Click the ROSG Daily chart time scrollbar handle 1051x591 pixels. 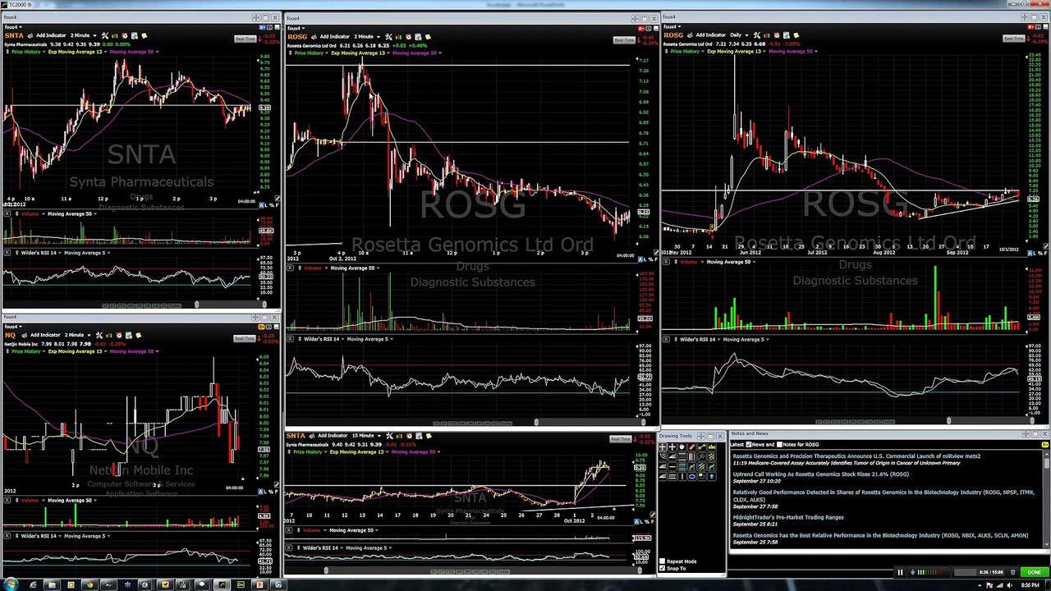click(948, 422)
